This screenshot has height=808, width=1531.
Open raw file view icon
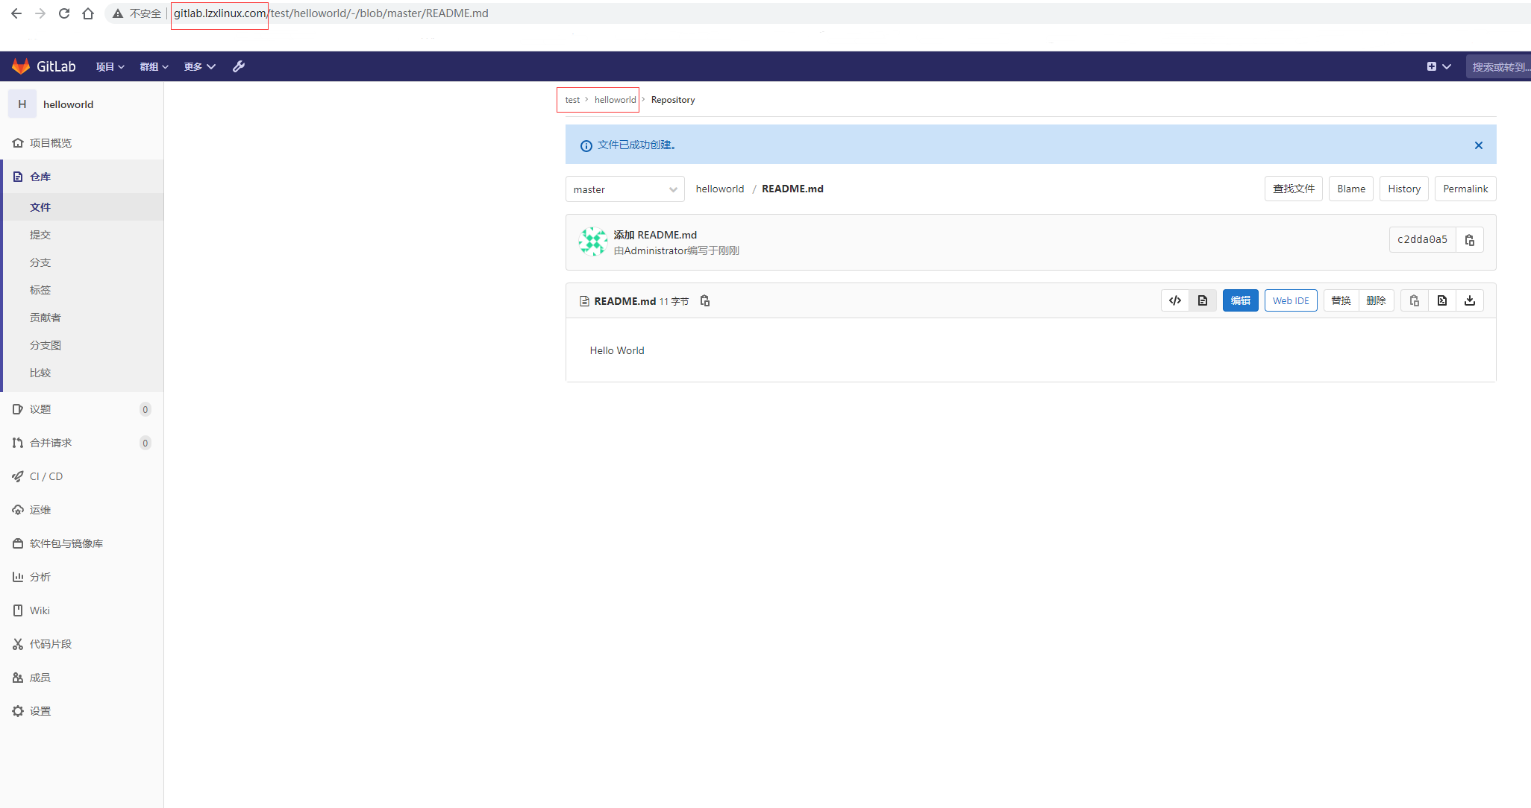tap(1441, 300)
